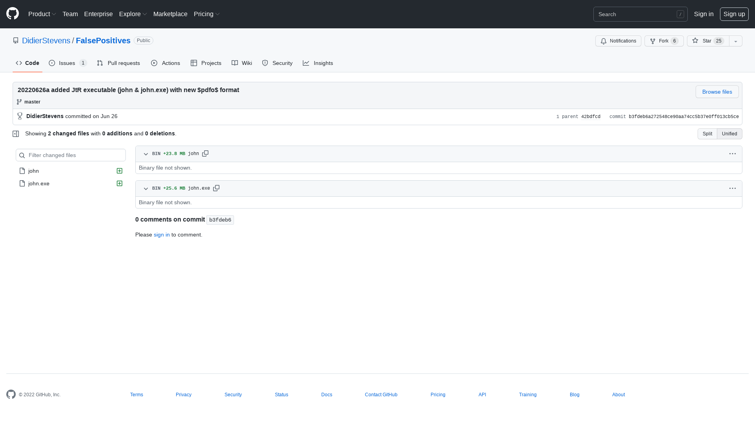Focus the Filter changed files field
Screen dimensions: 755x425
(71, 155)
